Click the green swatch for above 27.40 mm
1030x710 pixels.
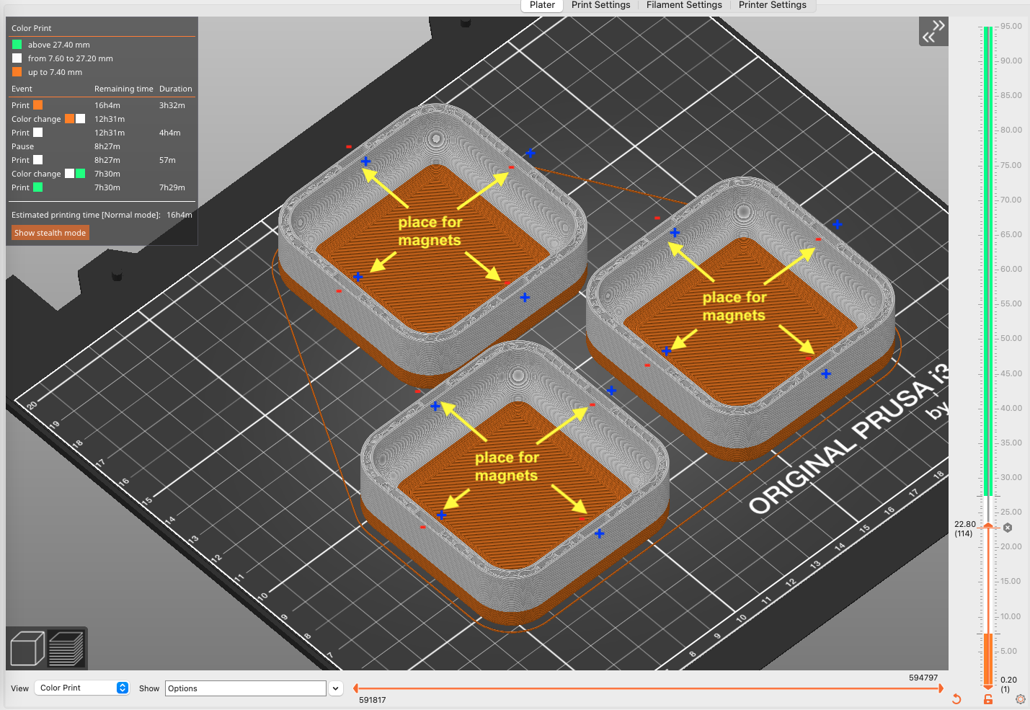coord(17,45)
